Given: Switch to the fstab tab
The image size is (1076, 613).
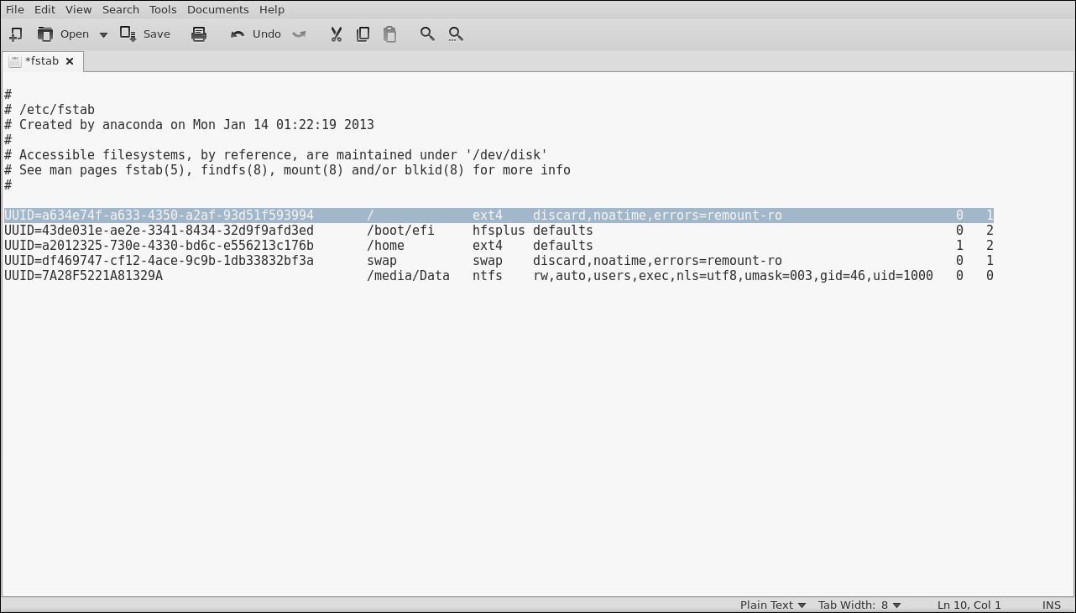Looking at the screenshot, I should 42,60.
